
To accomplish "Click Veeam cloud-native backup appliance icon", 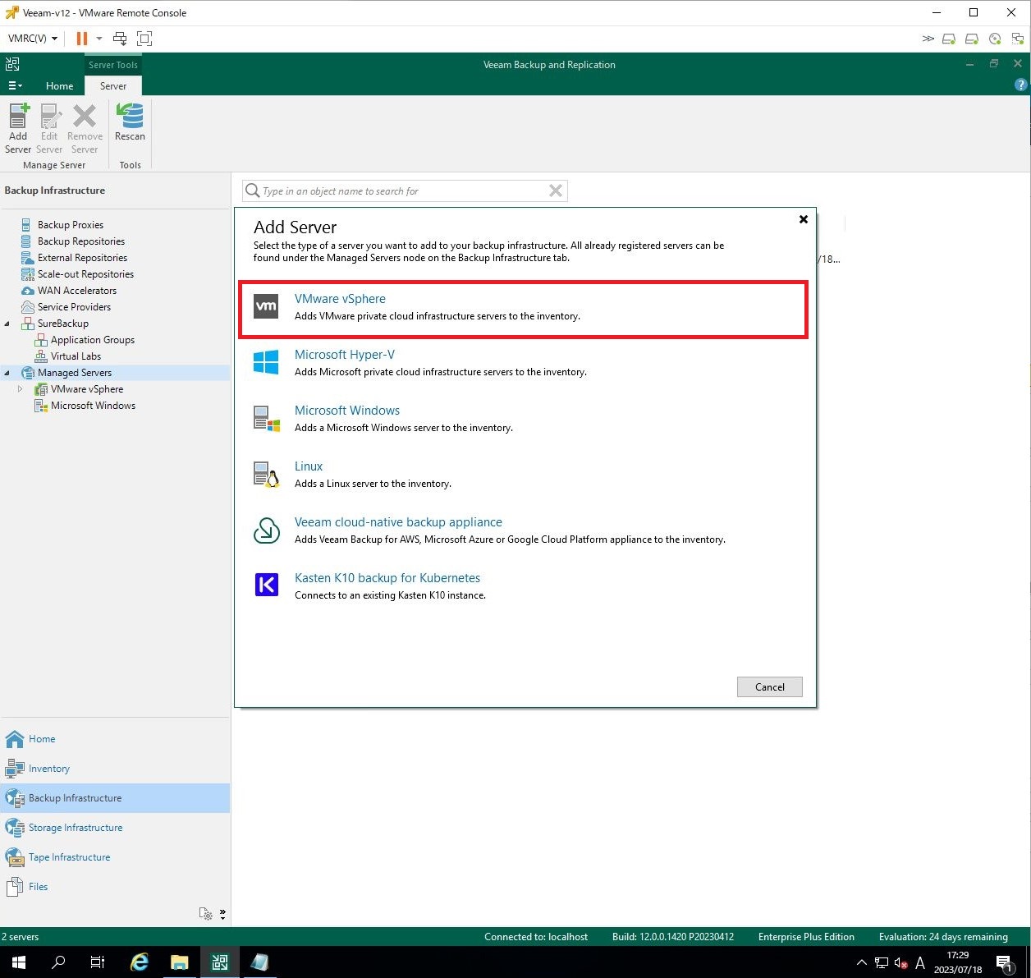I will pyautogui.click(x=266, y=530).
